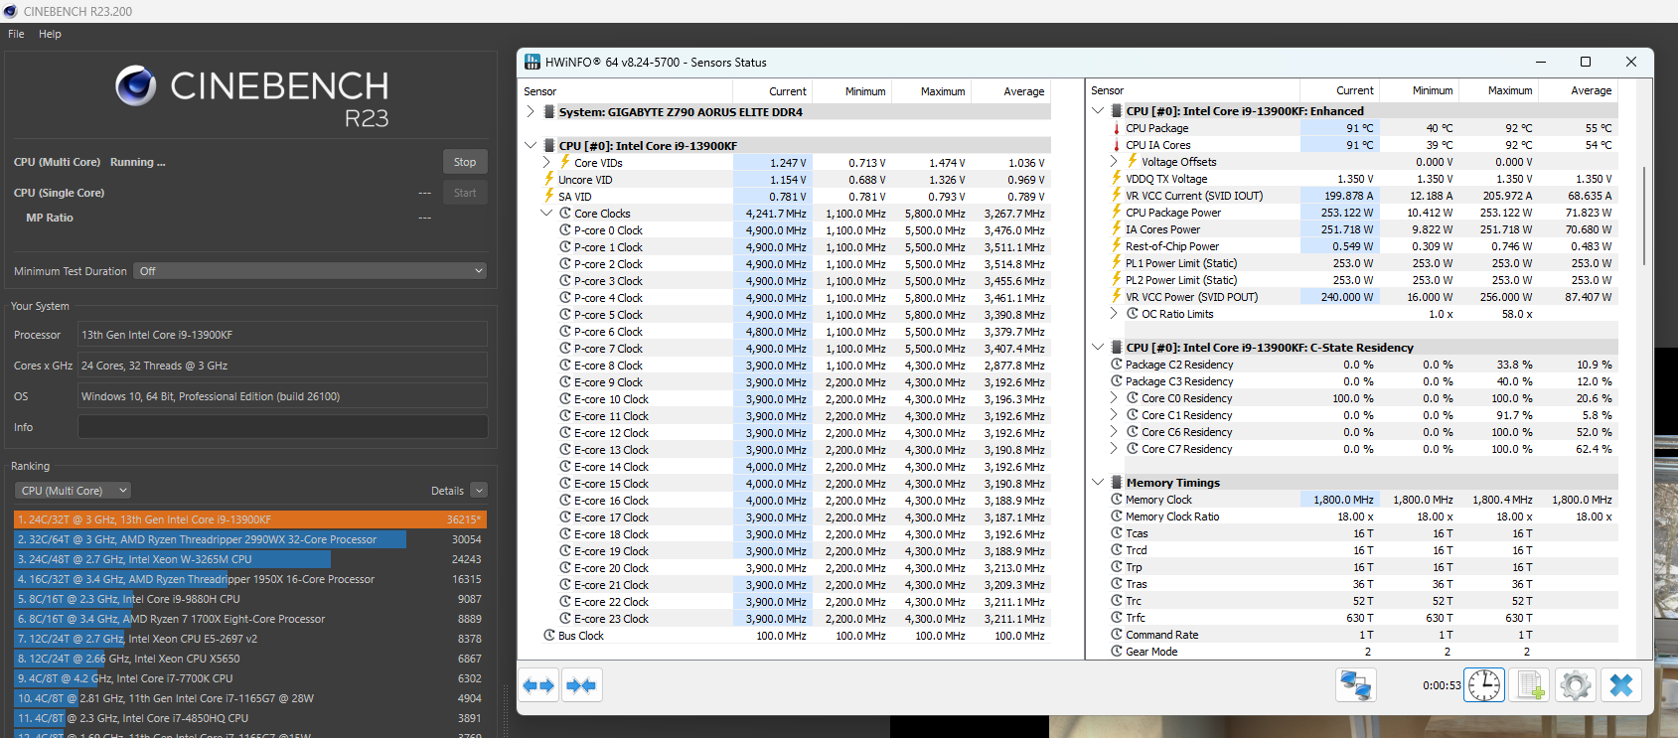The image size is (1678, 738).
Task: Expand the Core VIDs row
Action: tap(546, 163)
